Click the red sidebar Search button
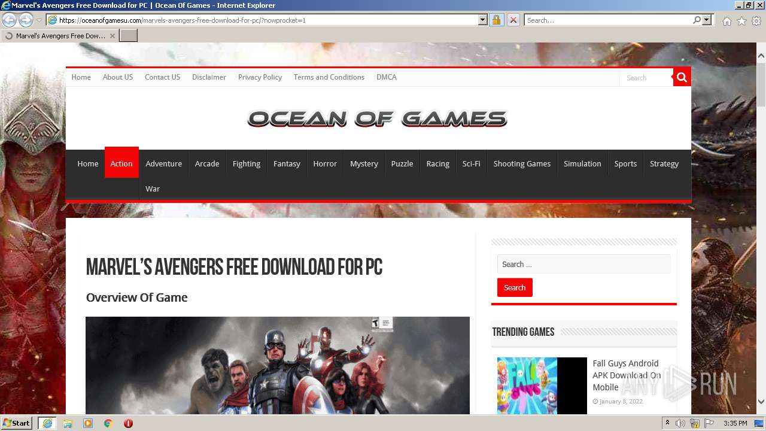This screenshot has height=431, width=766. coord(515,287)
